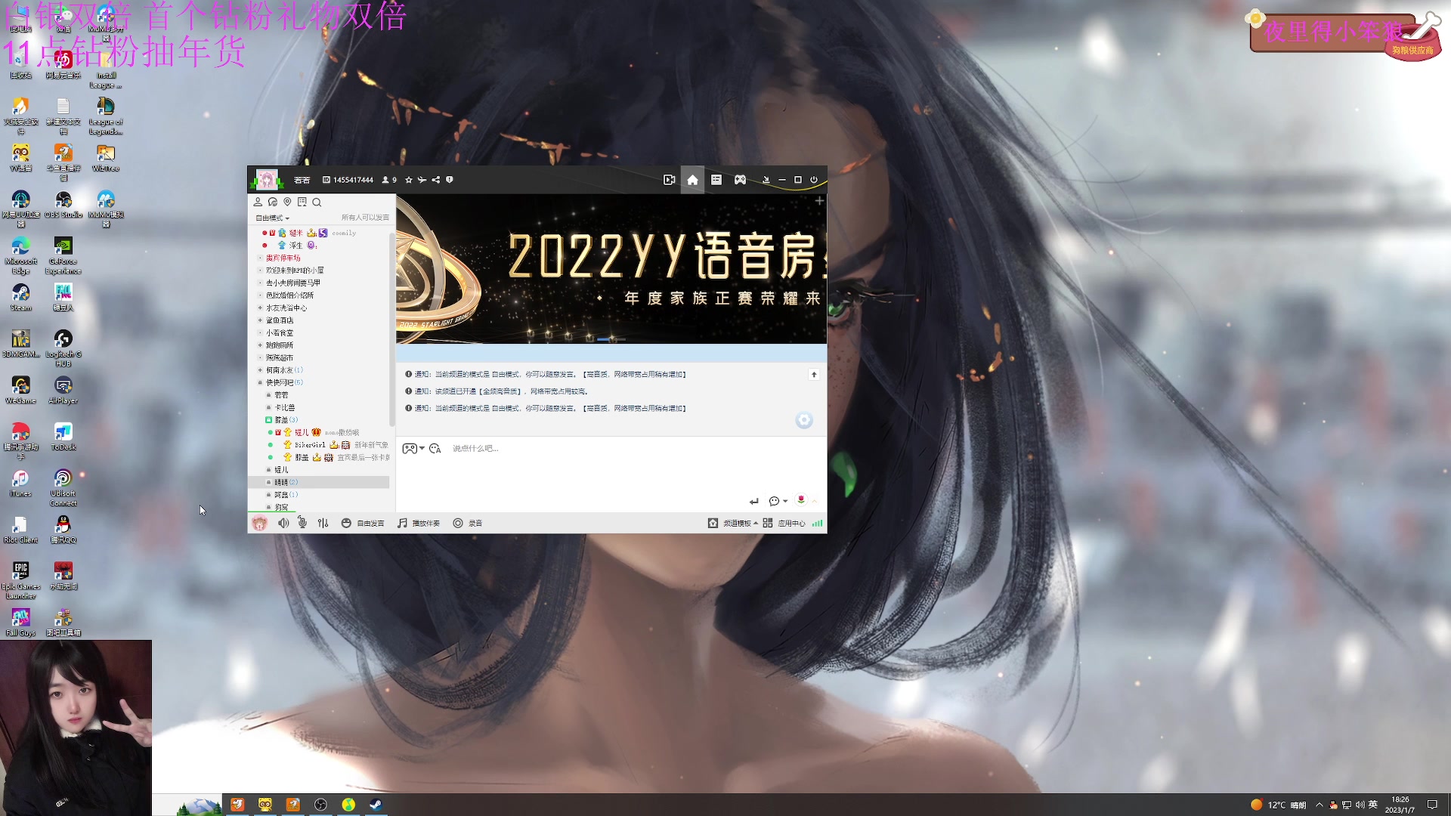
Task: Open 应用中心 app center
Action: [784, 523]
